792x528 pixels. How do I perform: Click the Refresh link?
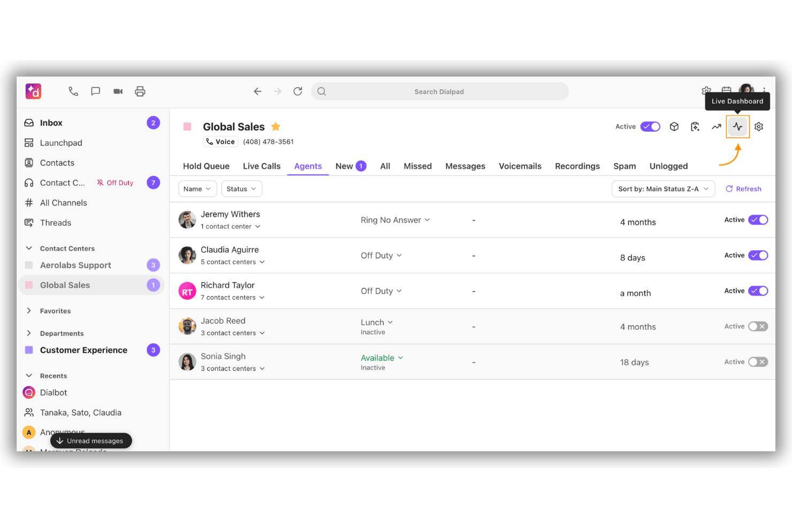pos(743,189)
